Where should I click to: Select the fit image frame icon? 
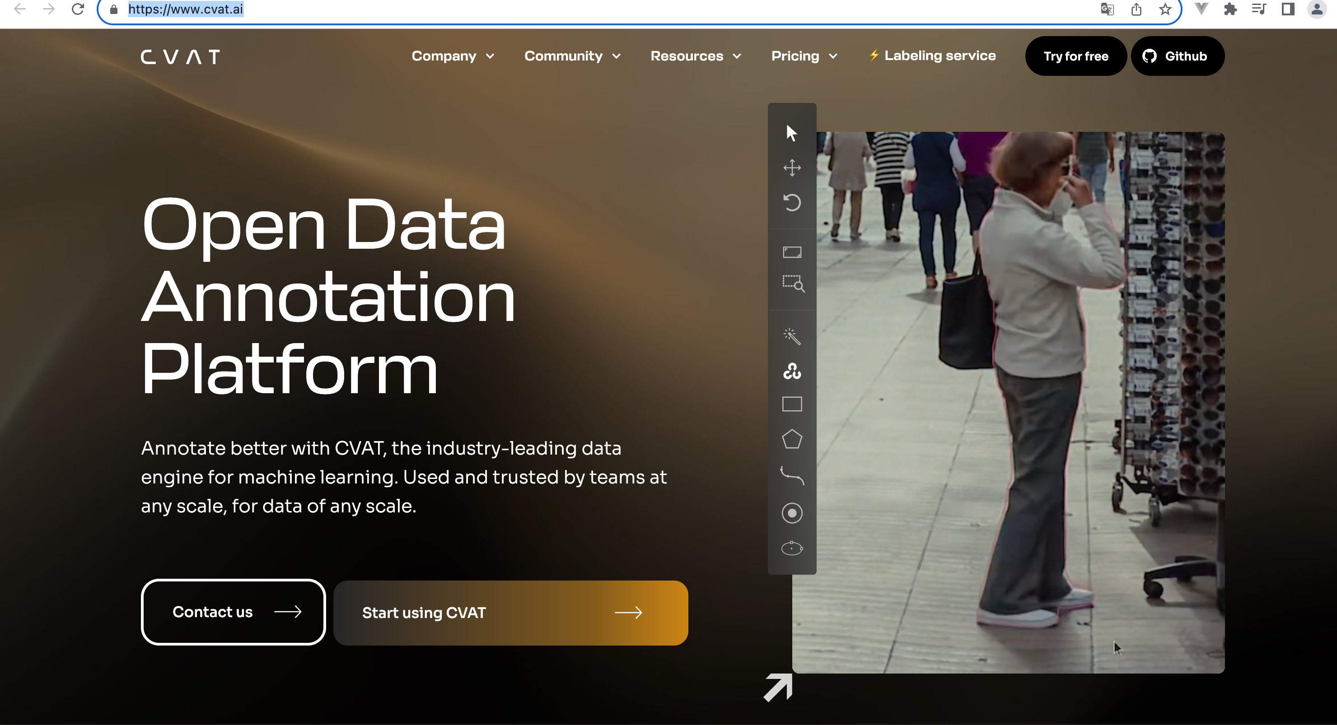[x=791, y=252]
